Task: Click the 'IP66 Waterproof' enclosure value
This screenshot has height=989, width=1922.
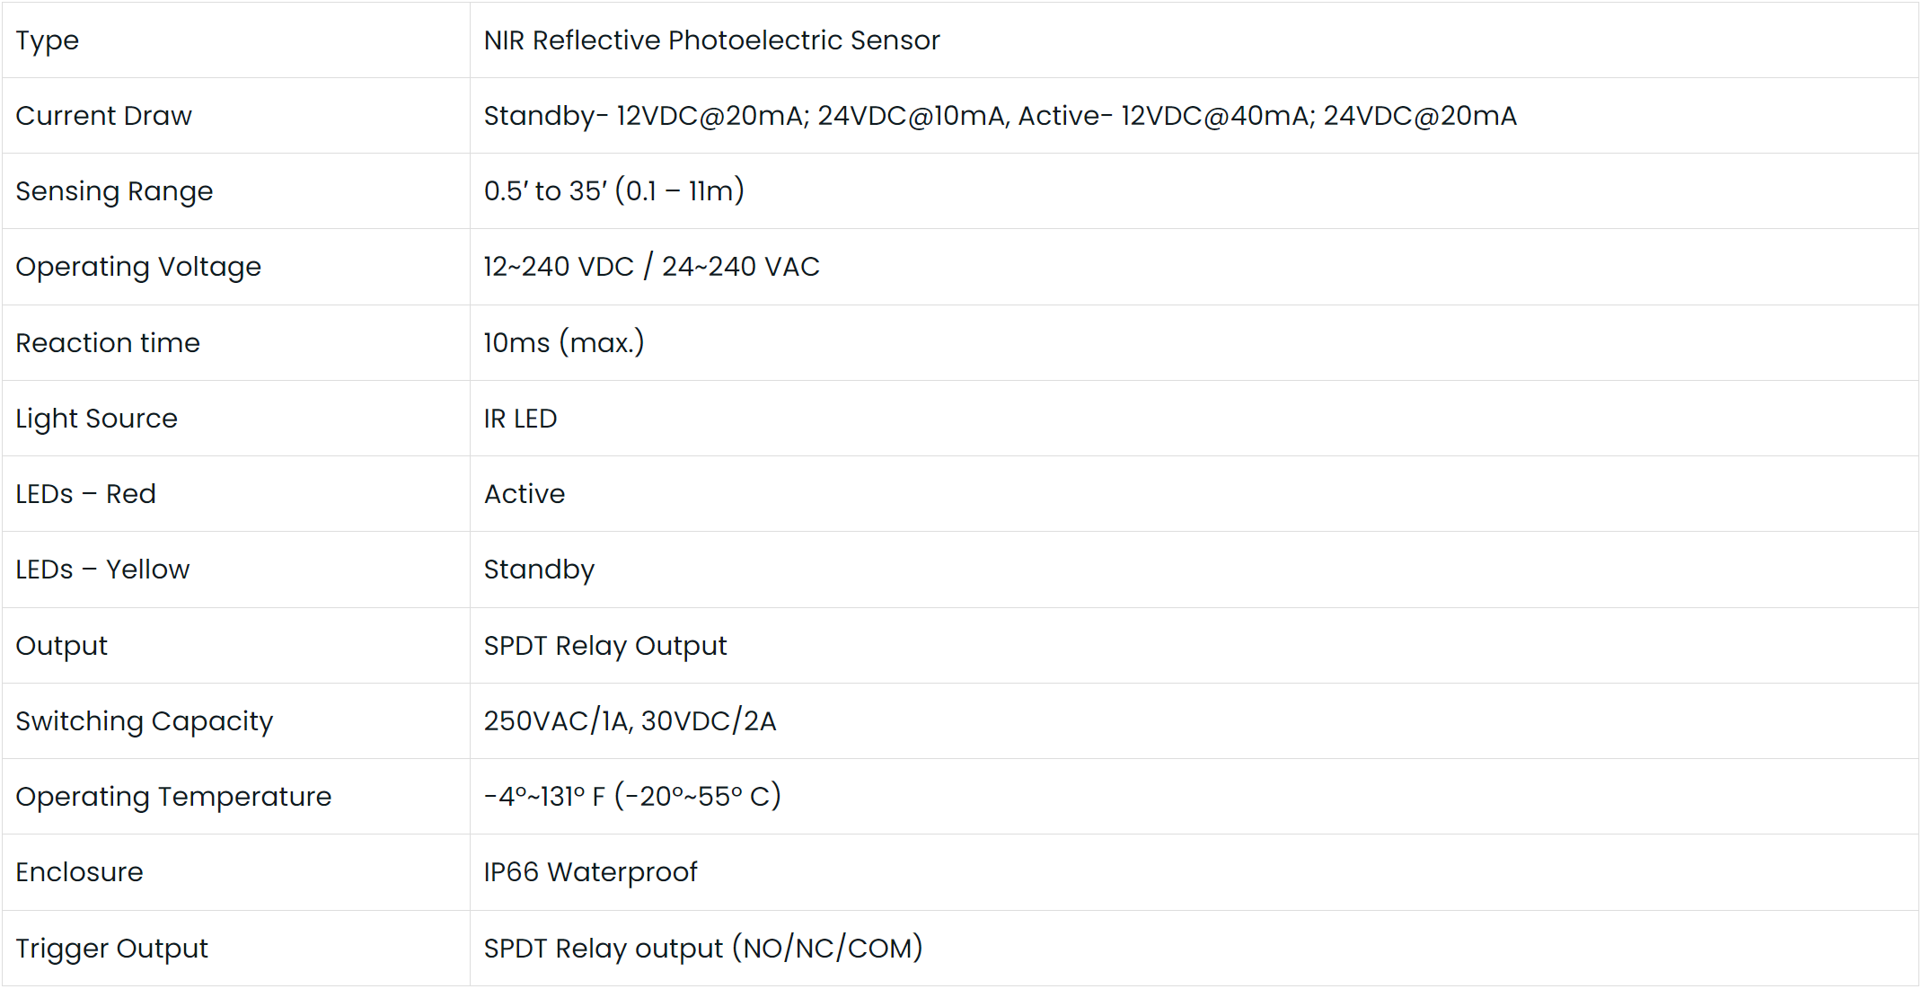Action: 590,872
